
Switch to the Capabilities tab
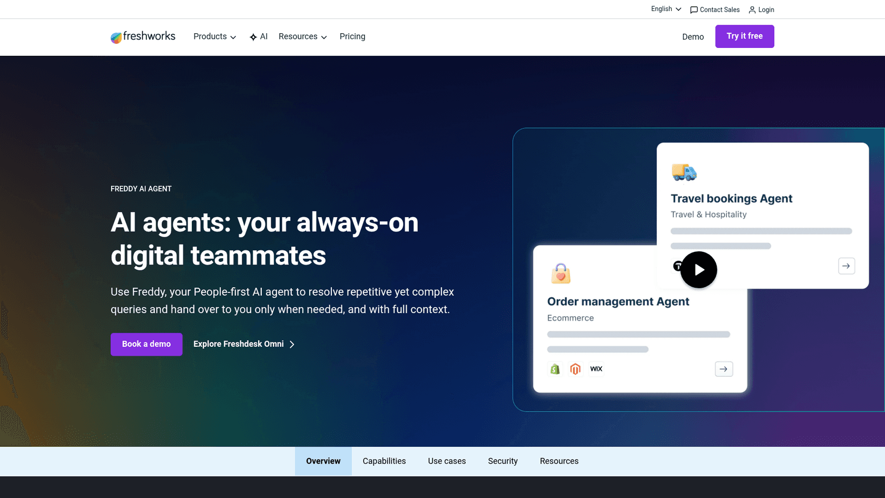coord(385,461)
